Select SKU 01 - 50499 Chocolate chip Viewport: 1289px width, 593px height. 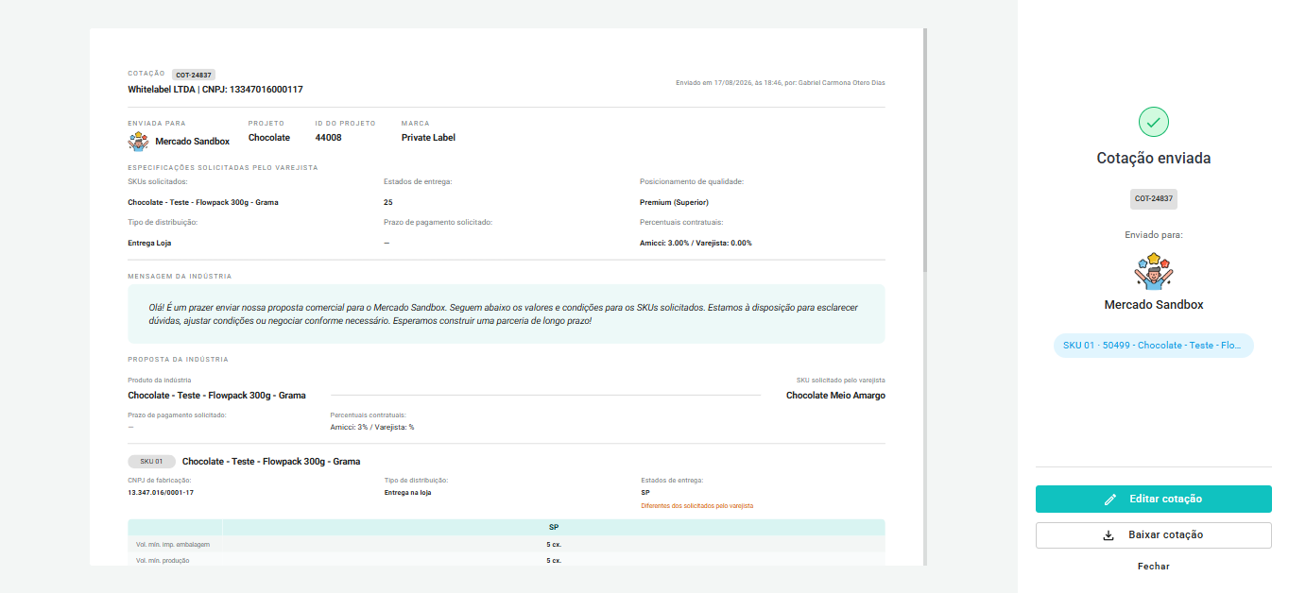(1154, 346)
